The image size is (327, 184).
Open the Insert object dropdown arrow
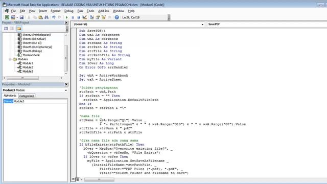coord(17,17)
